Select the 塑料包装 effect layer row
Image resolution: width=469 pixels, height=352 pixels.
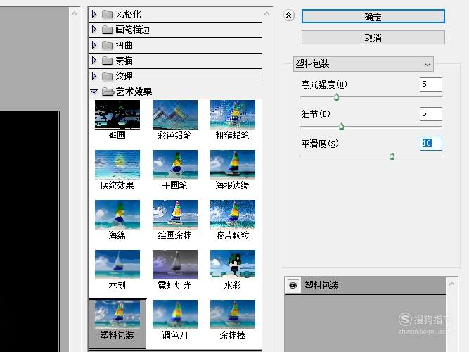(366, 286)
